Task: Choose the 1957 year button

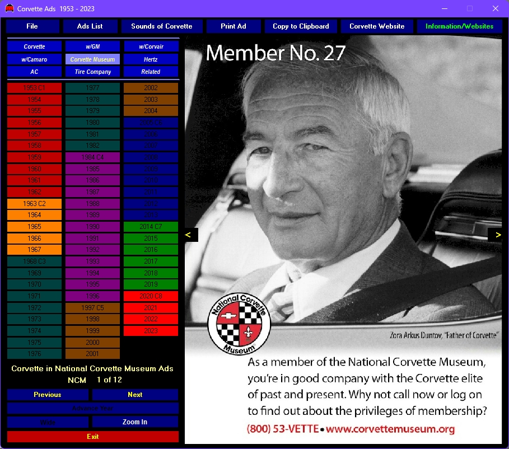Action: click(x=34, y=134)
